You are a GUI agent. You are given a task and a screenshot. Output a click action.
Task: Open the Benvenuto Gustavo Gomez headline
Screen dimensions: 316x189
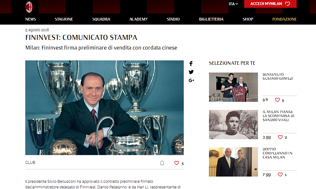pos(278,76)
